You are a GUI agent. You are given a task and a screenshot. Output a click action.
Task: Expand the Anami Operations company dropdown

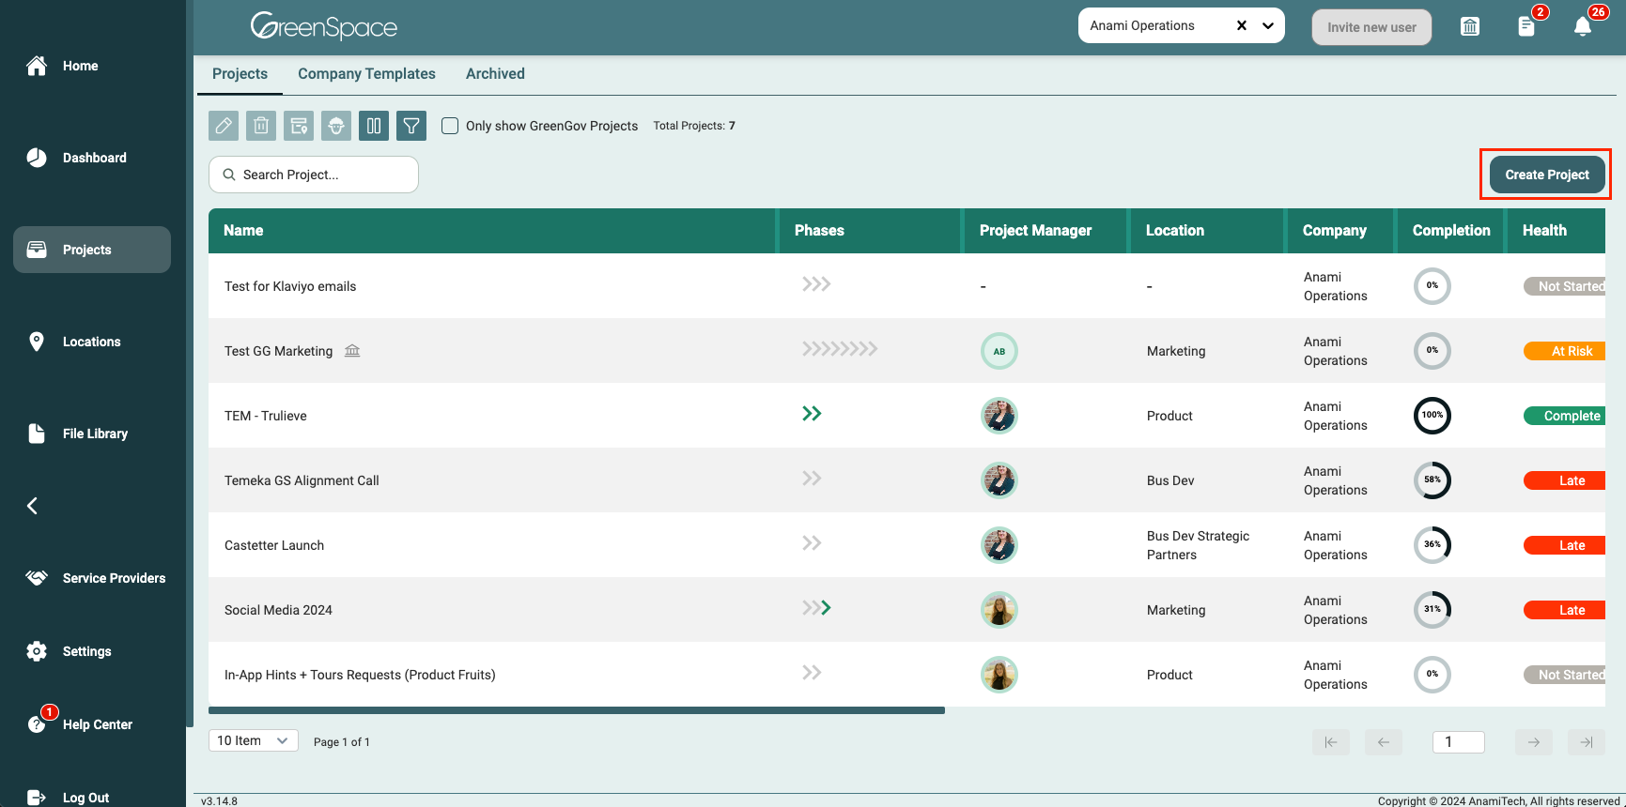tap(1268, 26)
